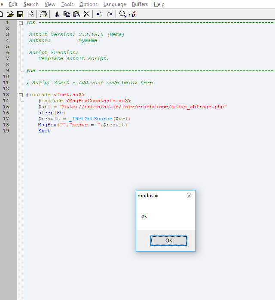Open the Buffers menu
The image size is (275, 300).
pyautogui.click(x=140, y=4)
